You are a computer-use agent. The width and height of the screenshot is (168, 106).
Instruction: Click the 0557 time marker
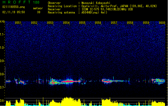point(114,23)
